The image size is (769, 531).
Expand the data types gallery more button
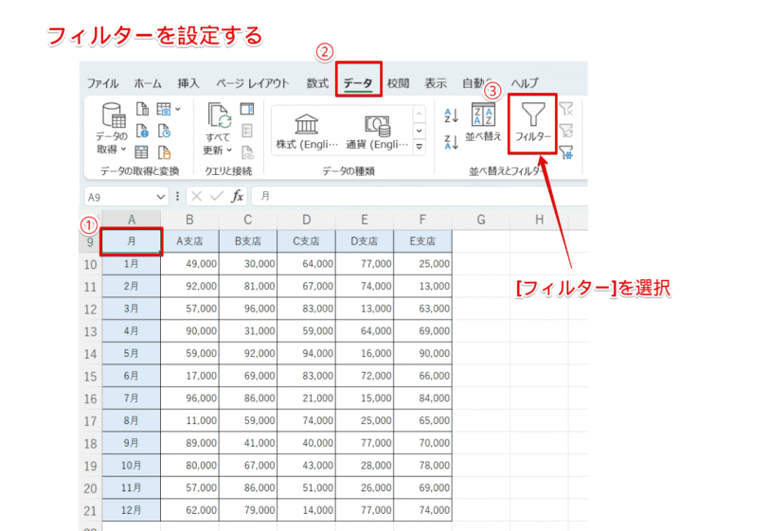point(419,147)
